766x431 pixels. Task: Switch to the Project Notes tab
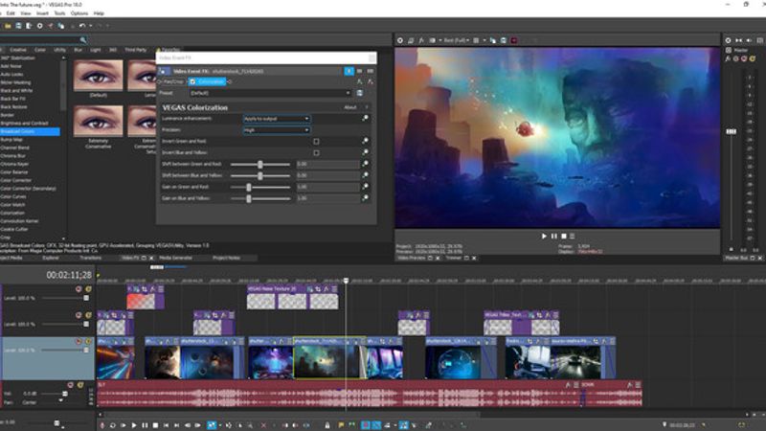226,258
